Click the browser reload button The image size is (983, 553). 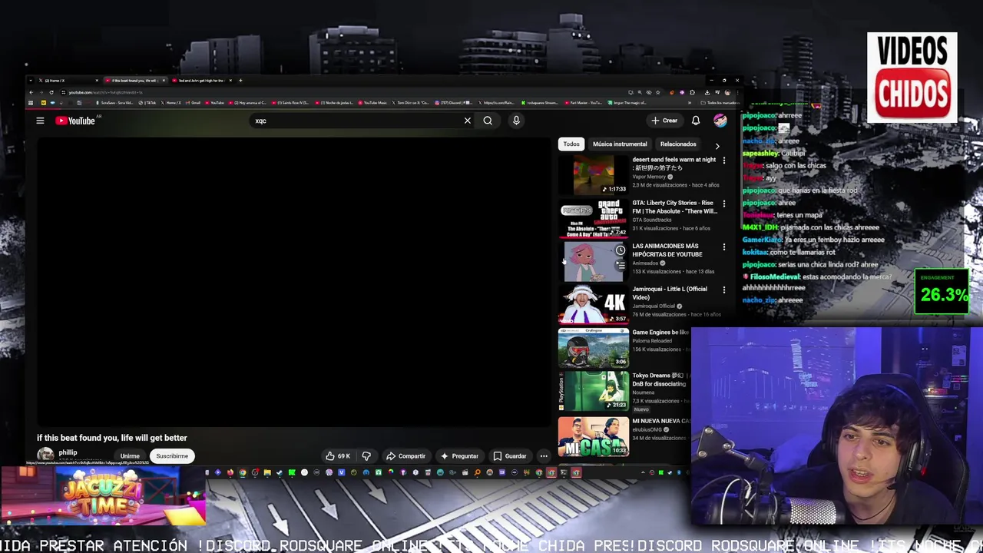51,93
